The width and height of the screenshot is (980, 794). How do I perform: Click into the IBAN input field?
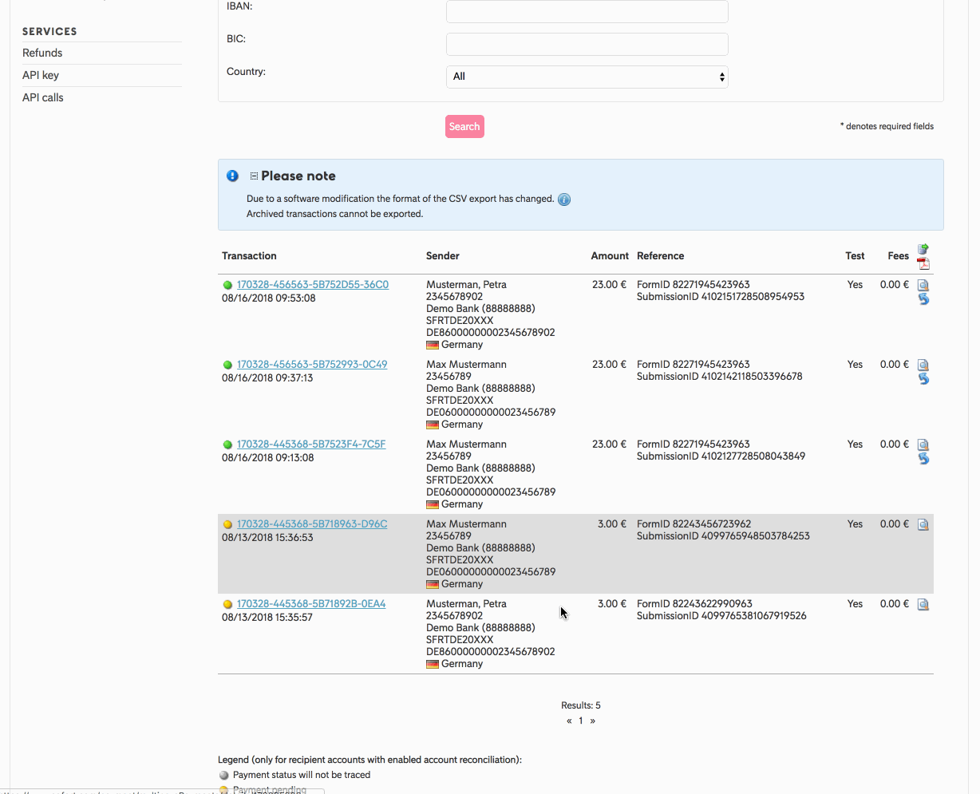coord(587,11)
